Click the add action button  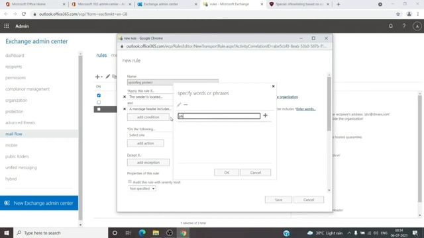pyautogui.click(x=146, y=143)
